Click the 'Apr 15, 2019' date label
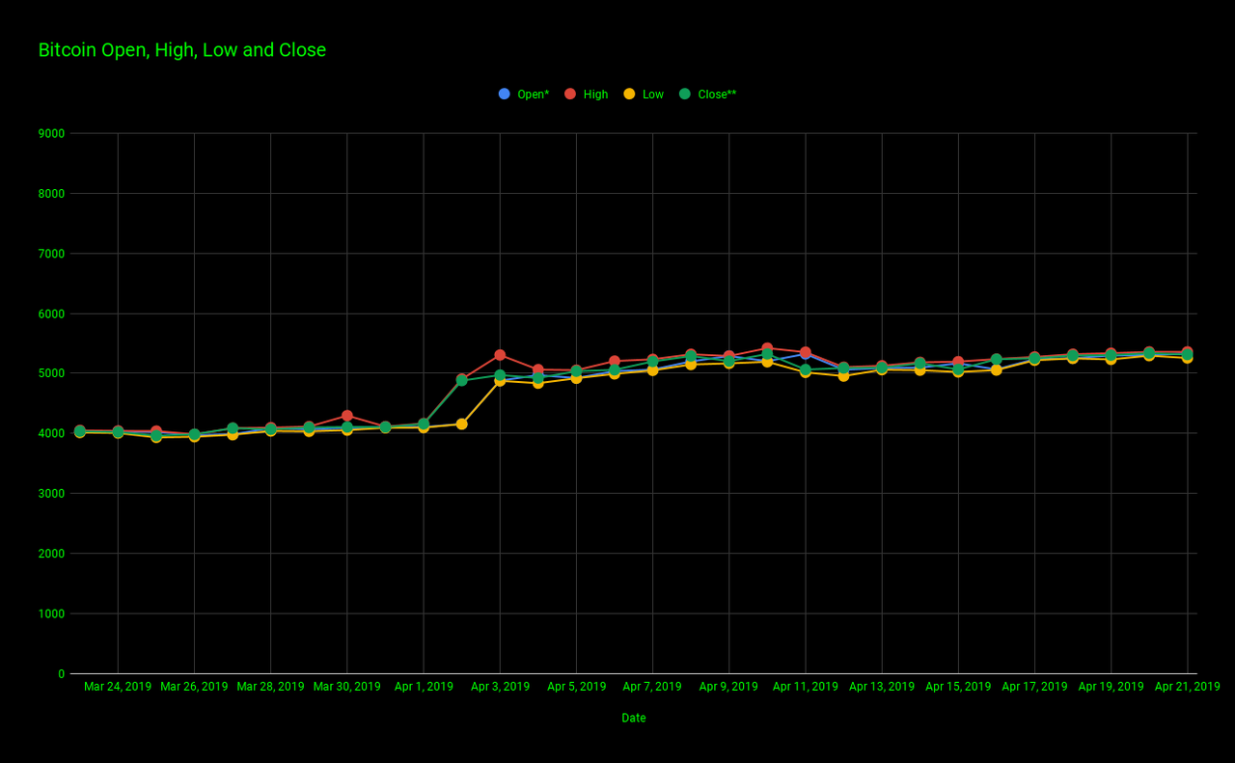The height and width of the screenshot is (763, 1235). point(958,687)
